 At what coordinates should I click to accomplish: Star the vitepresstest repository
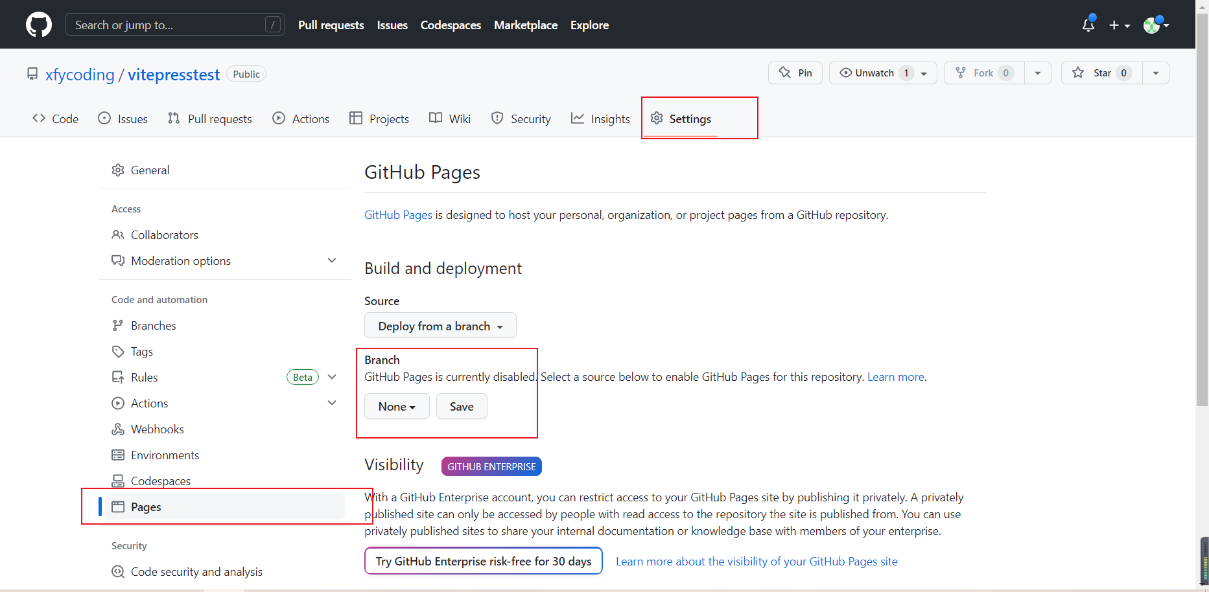tap(1101, 73)
